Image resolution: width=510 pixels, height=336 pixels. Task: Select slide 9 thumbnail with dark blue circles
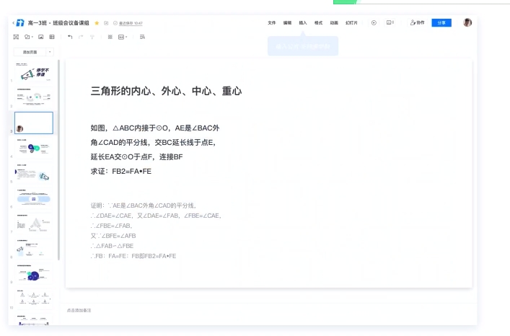click(34, 274)
